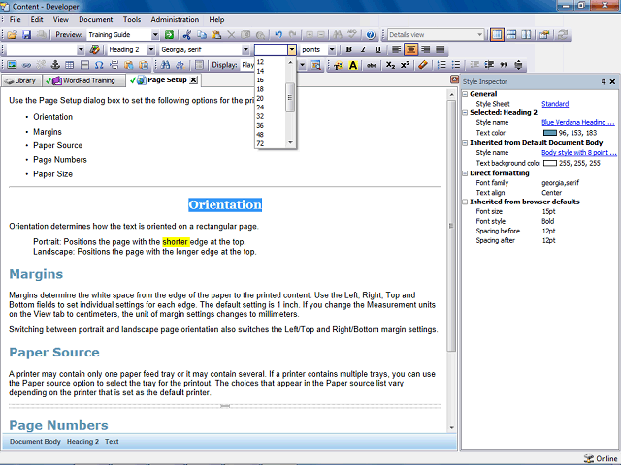Justify the text
Screen dimensions: 621x465
(440, 49)
